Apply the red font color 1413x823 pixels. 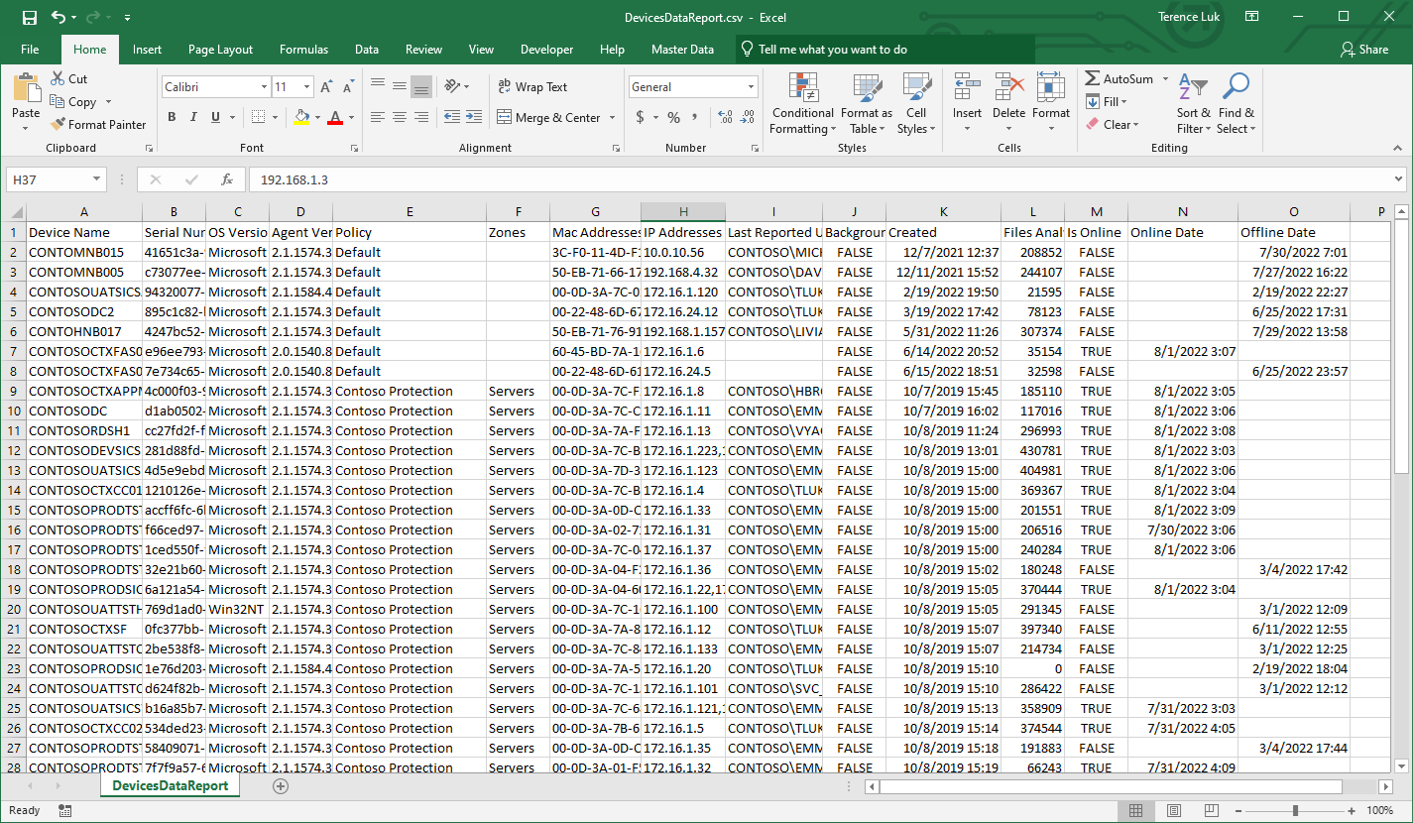point(335,117)
